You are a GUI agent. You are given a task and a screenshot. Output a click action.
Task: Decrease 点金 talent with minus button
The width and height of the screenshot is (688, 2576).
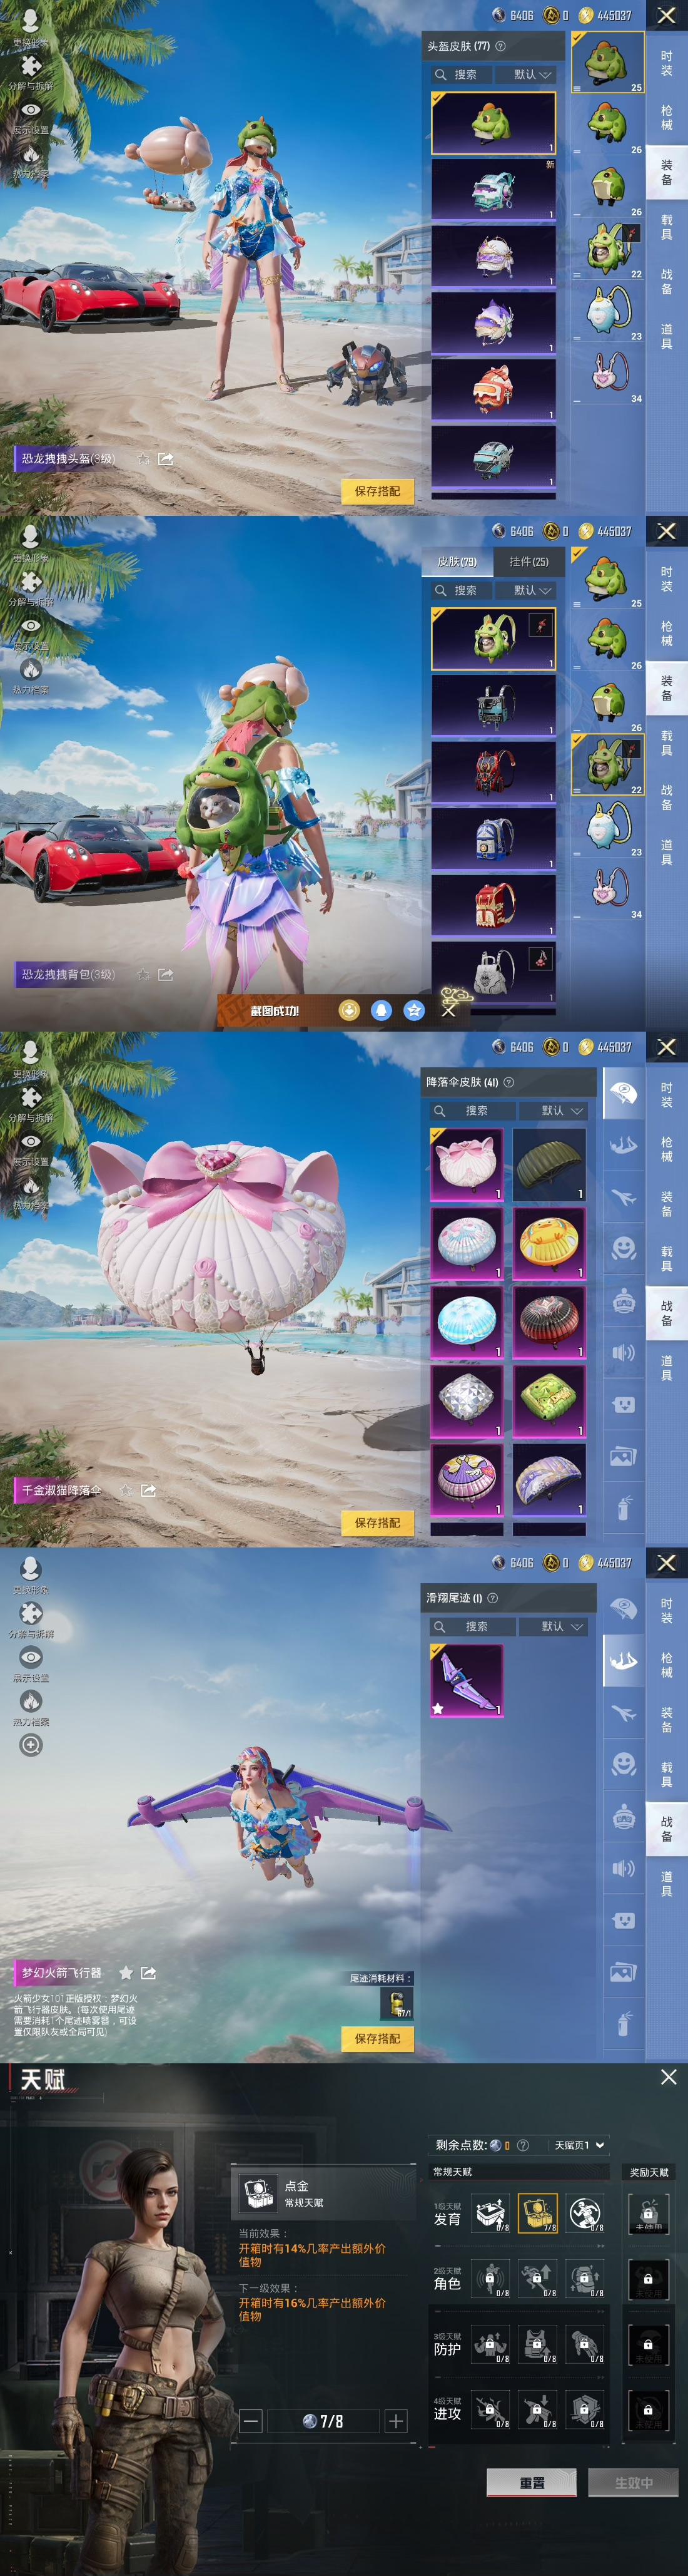251,2421
